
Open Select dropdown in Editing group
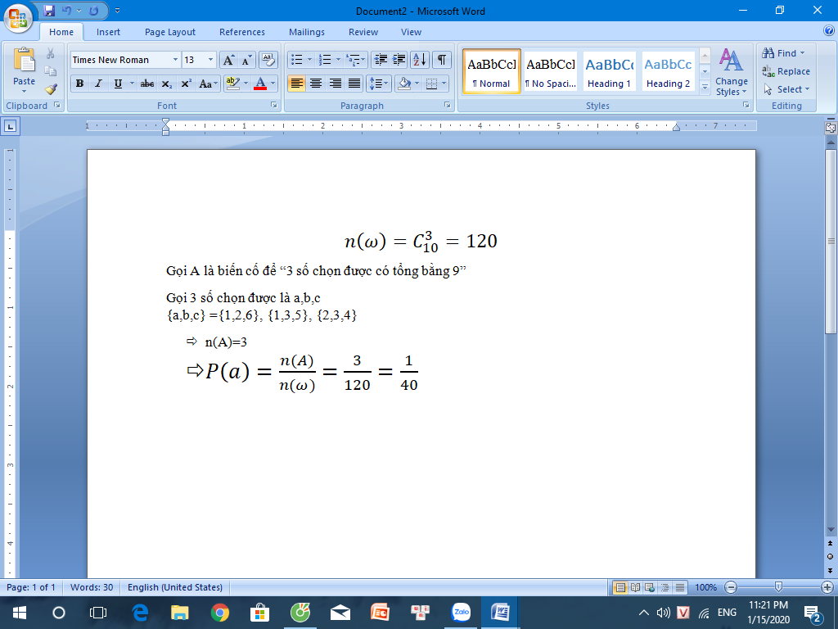pos(786,89)
